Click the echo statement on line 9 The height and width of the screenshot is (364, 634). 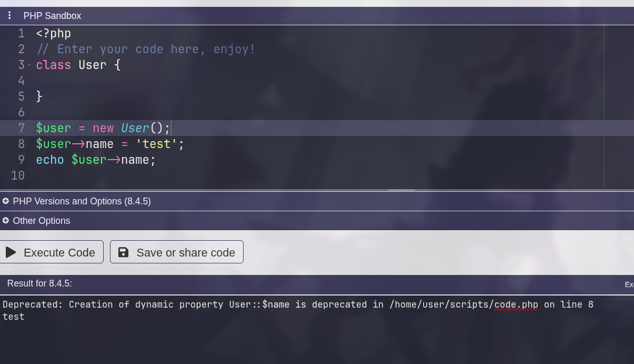click(50, 160)
